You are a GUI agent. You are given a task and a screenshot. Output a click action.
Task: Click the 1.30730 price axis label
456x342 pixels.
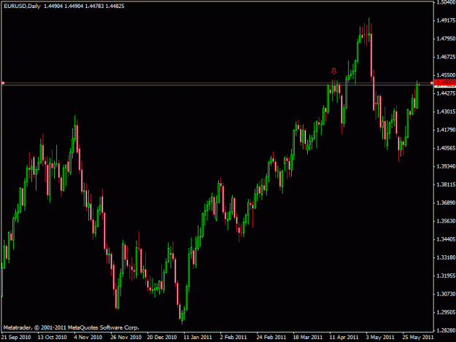[x=446, y=294]
